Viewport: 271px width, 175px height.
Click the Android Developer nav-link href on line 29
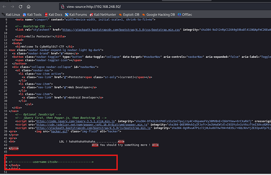pos(65,97)
